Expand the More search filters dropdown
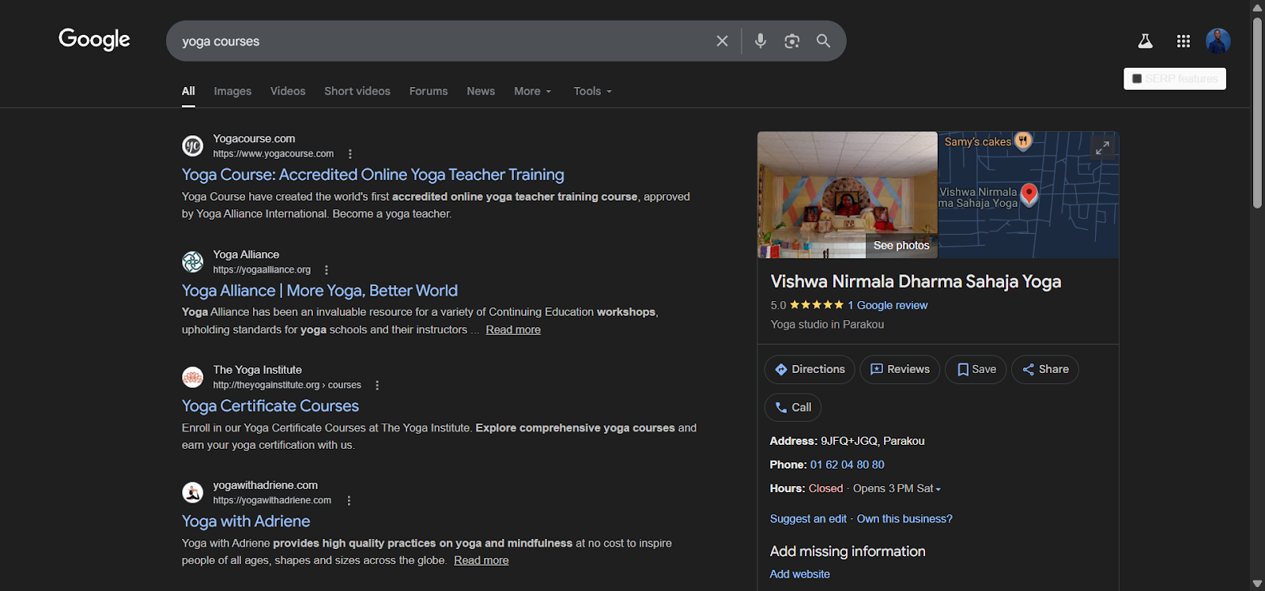The height and width of the screenshot is (591, 1265). (532, 91)
